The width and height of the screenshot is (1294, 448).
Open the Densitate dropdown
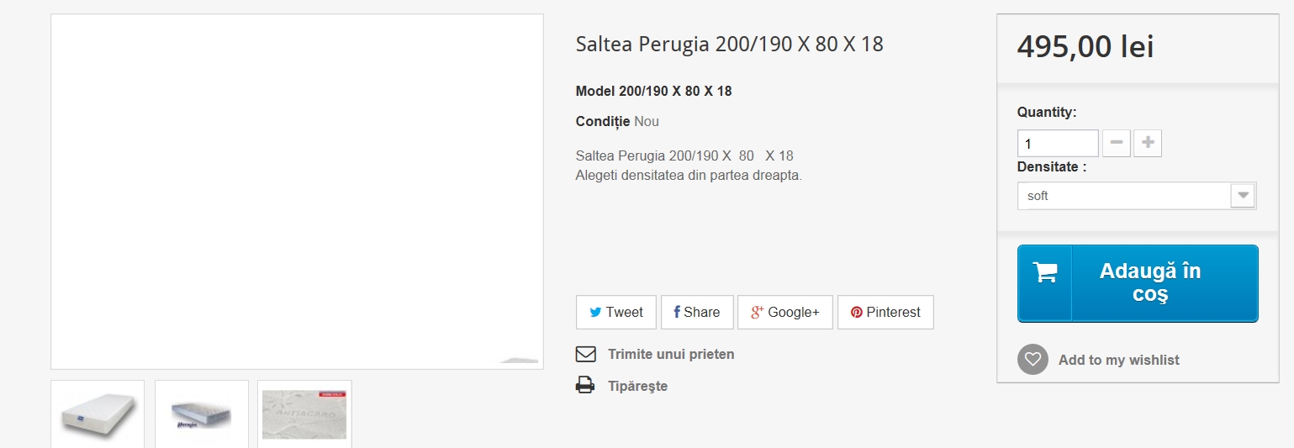tap(1137, 196)
